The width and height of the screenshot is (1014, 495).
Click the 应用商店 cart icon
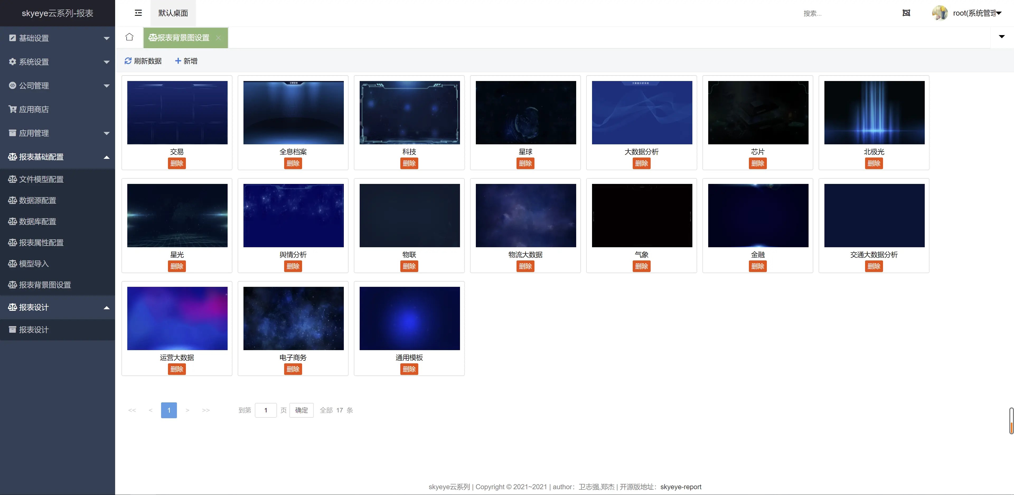13,110
